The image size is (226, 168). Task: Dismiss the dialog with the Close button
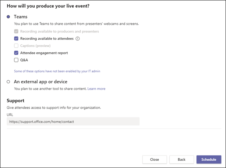155,160
